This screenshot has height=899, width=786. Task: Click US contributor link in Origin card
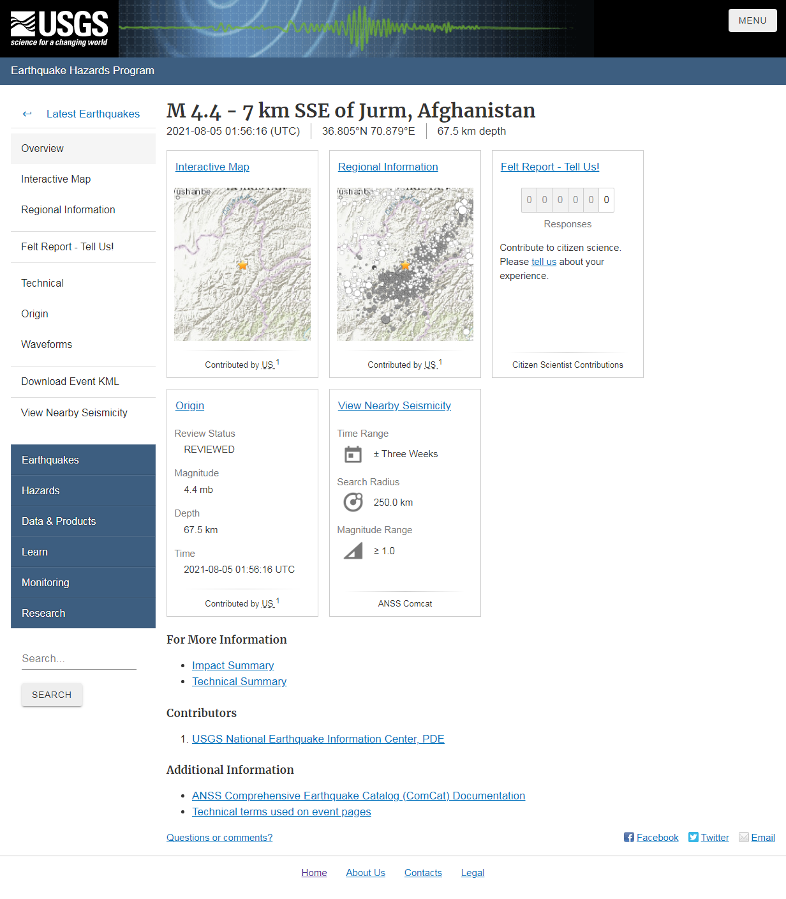coord(268,603)
